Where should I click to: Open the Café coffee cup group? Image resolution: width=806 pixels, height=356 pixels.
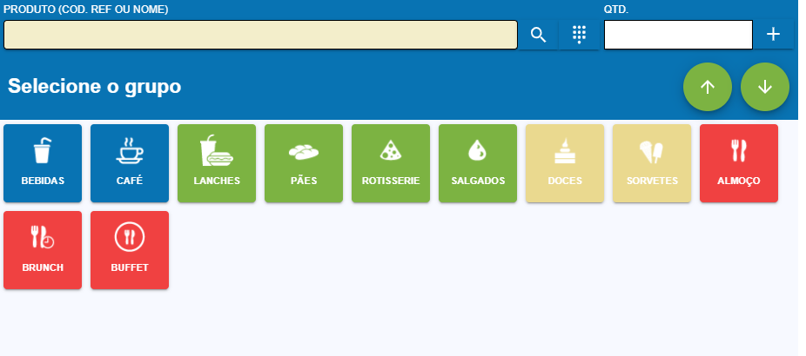pos(130,163)
